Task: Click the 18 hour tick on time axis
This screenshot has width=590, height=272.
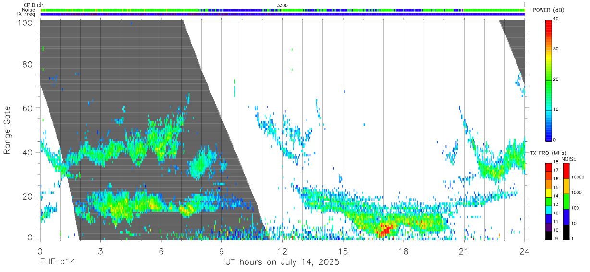Action: tap(403, 251)
